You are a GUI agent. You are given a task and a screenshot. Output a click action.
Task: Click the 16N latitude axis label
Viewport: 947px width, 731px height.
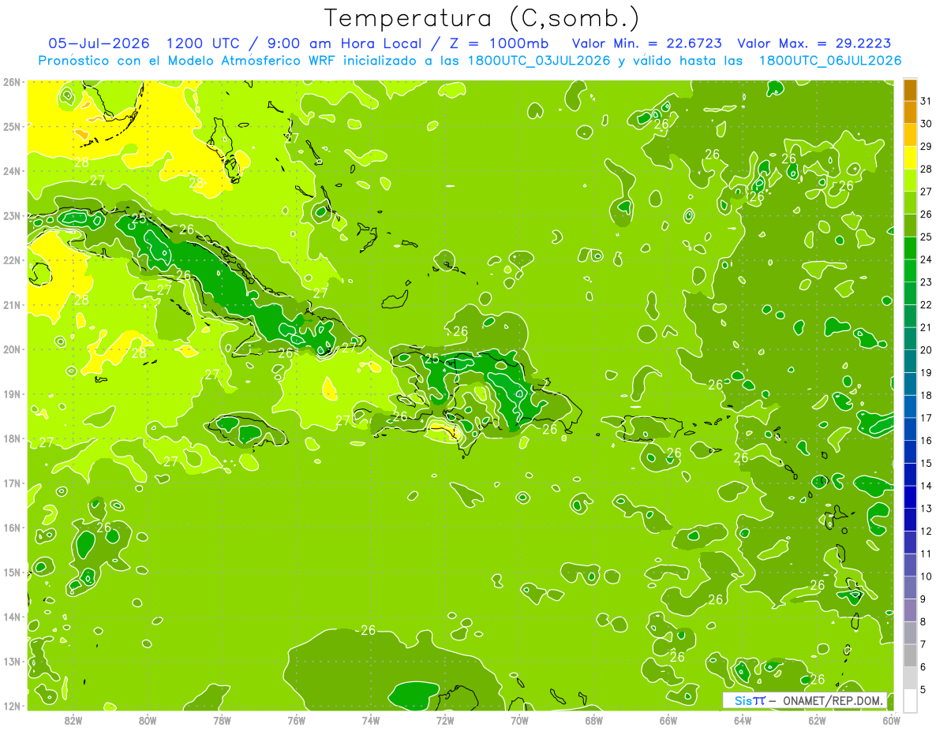11,528
